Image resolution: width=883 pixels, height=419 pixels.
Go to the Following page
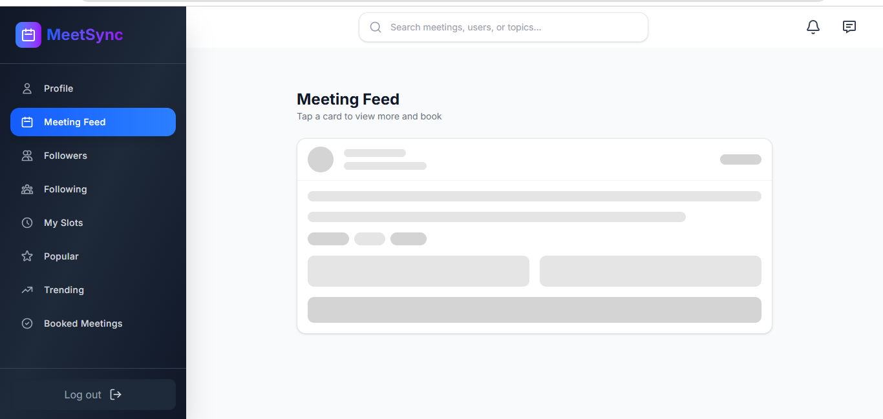click(65, 189)
